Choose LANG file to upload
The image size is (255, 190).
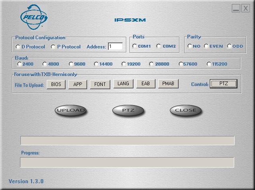tap(124, 84)
